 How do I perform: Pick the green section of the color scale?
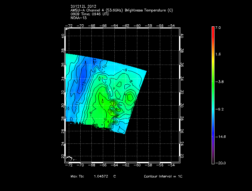pyautogui.click(x=213, y=83)
